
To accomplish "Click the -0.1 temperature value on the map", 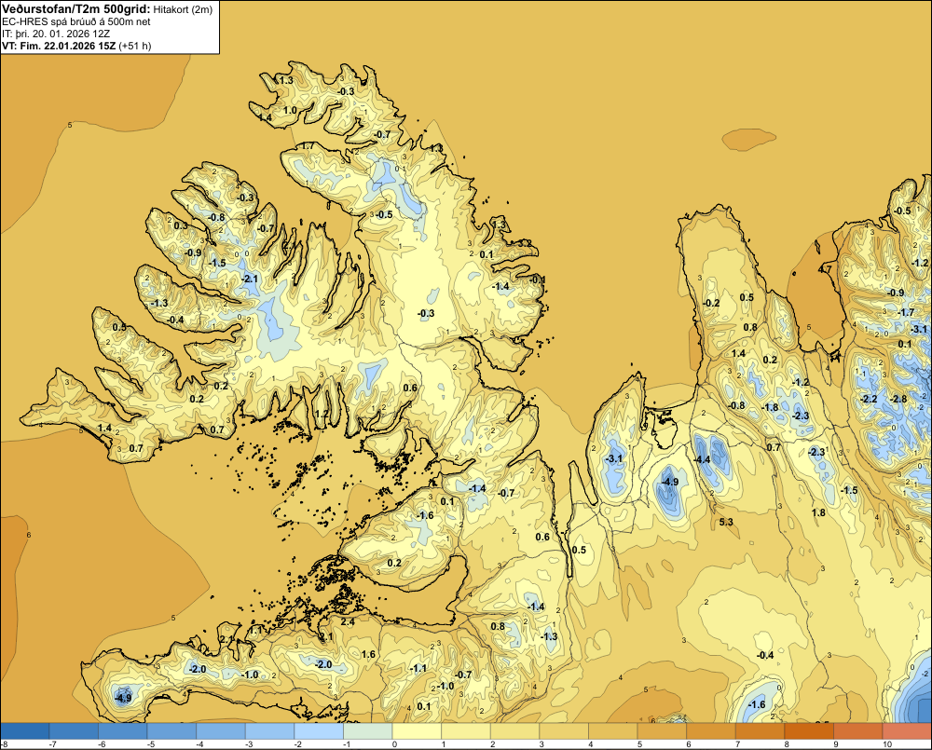I will [x=538, y=280].
